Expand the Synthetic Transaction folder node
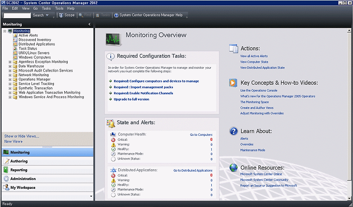 point(10,88)
